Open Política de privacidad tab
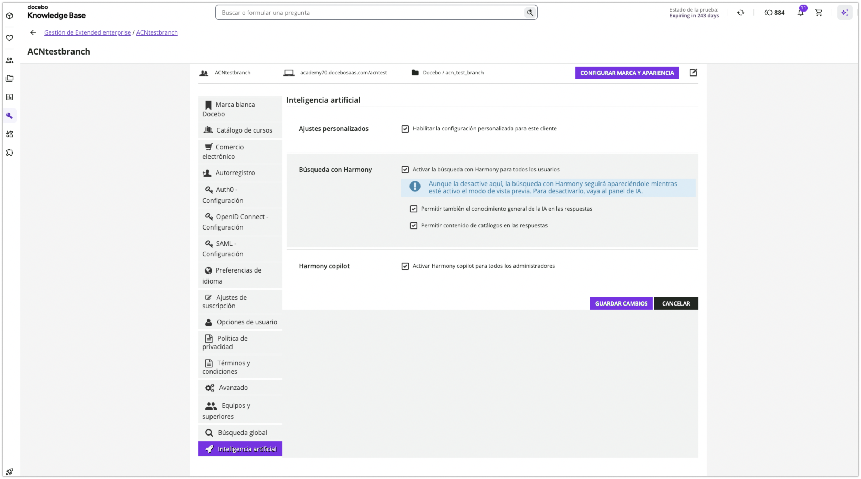 point(240,342)
